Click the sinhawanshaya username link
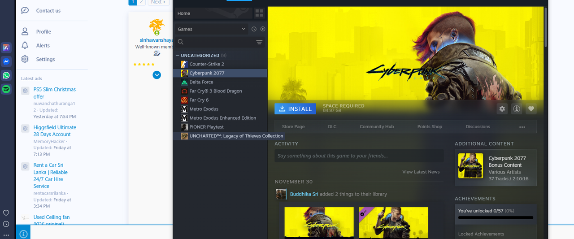The width and height of the screenshot is (574, 239). click(156, 40)
